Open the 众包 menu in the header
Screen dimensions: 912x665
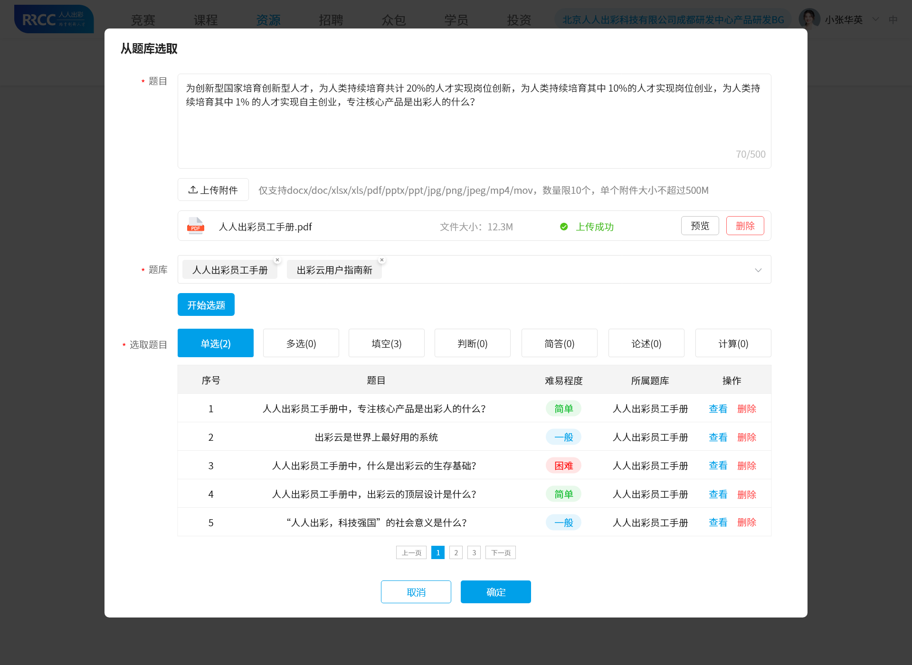(x=394, y=20)
